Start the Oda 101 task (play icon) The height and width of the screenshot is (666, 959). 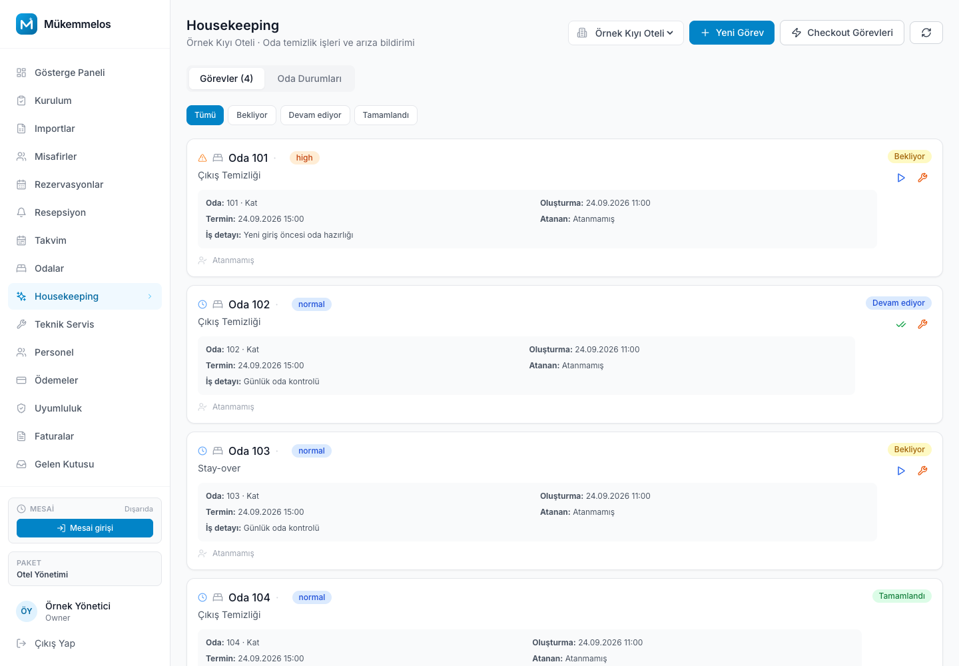click(901, 178)
